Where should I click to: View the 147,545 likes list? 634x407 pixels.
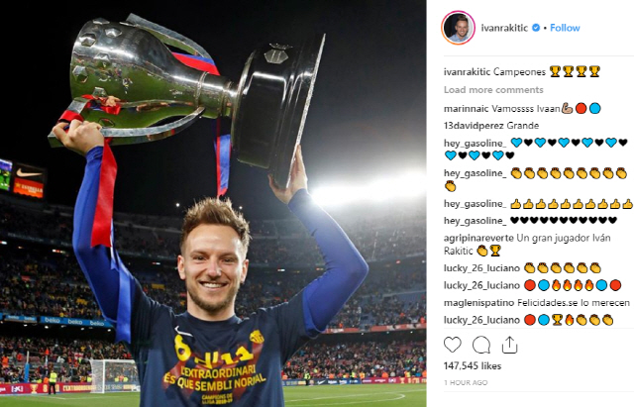(473, 365)
